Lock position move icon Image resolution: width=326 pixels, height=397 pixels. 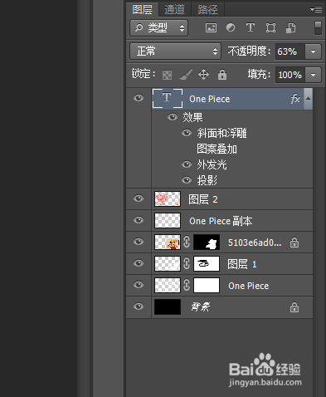click(203, 75)
